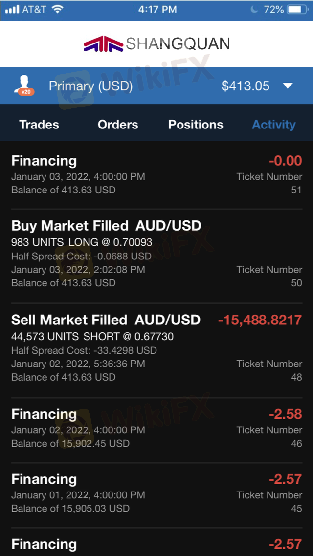
Task: Switch to the Orders tab
Action: click(118, 125)
